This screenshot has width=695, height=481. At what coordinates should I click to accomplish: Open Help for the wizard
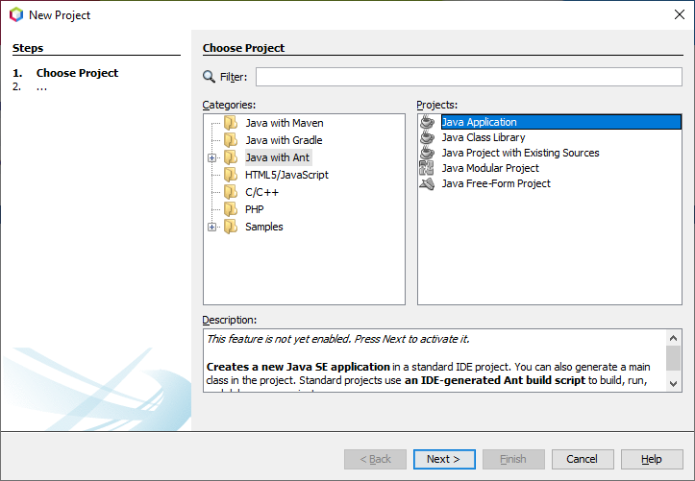click(x=652, y=459)
